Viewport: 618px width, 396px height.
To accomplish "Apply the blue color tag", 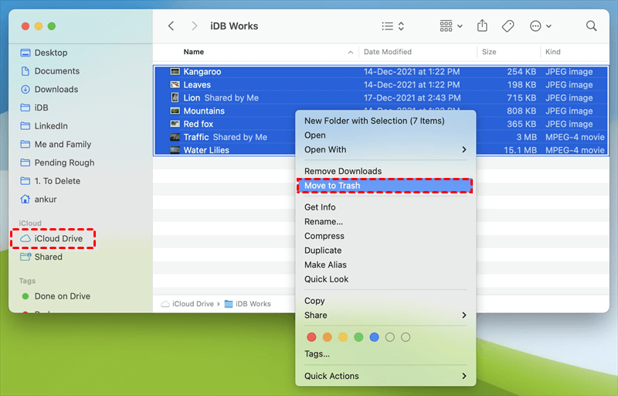I will pyautogui.click(x=374, y=337).
